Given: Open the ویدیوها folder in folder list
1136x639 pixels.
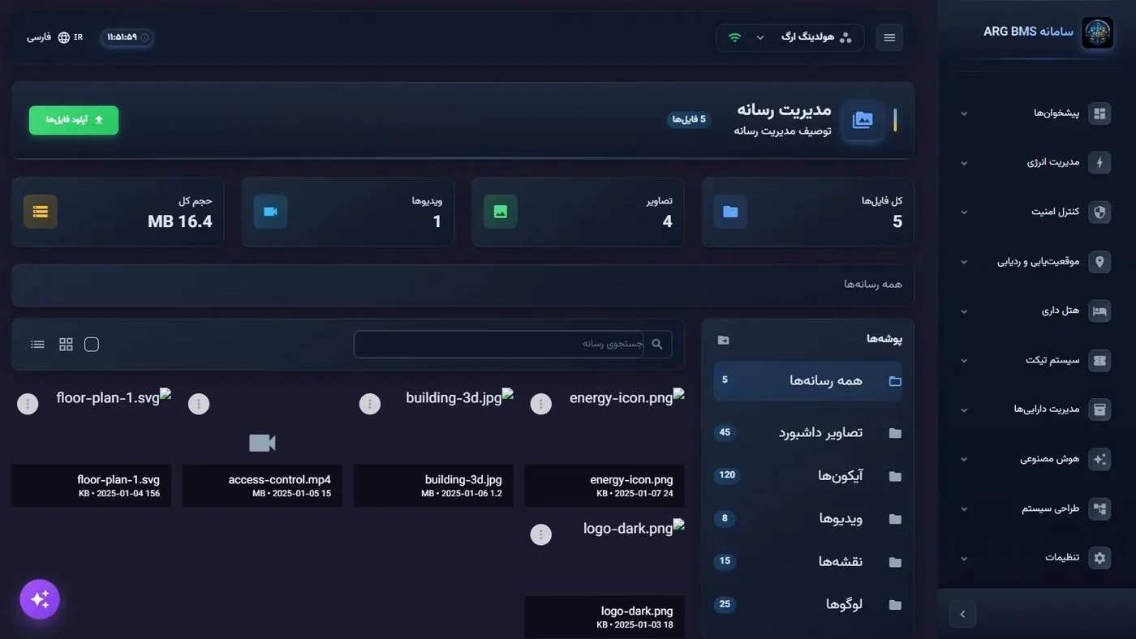Looking at the screenshot, I should coord(807,519).
